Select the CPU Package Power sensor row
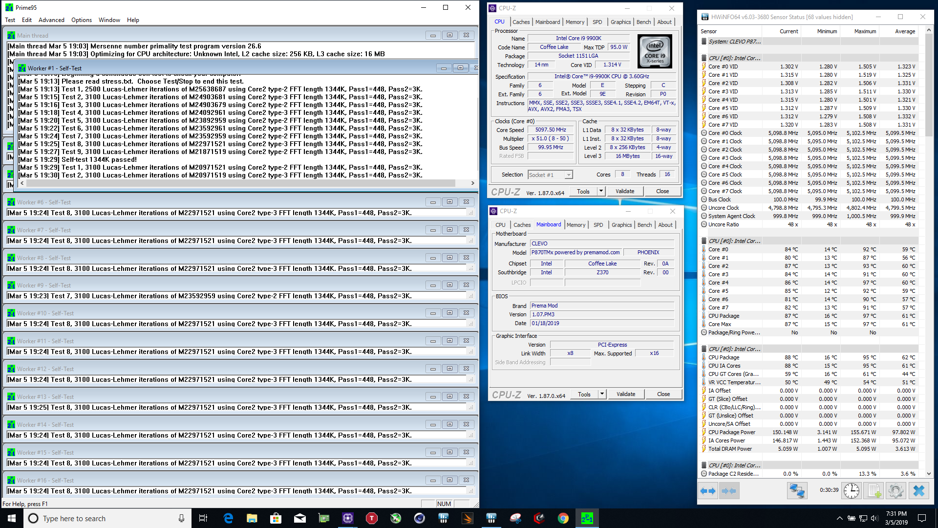 (x=810, y=432)
